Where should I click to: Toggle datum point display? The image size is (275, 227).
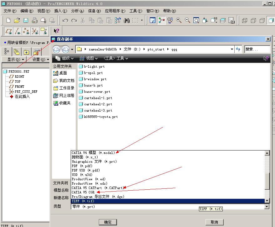coord(26,31)
